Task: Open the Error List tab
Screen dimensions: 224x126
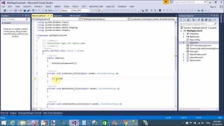Action: click(4, 113)
